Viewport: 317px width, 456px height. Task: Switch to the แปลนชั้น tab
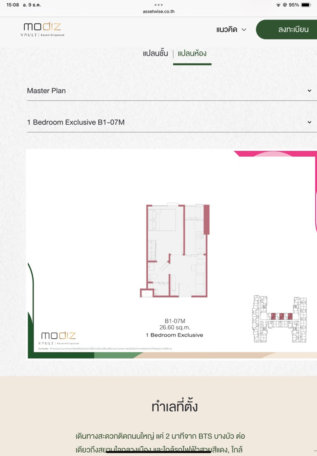(x=155, y=53)
